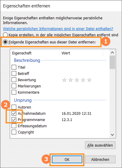The height and width of the screenshot is (168, 122).
Task: Click the second rating star in Bewertung row
Action: pyautogui.click(x=70, y=80)
